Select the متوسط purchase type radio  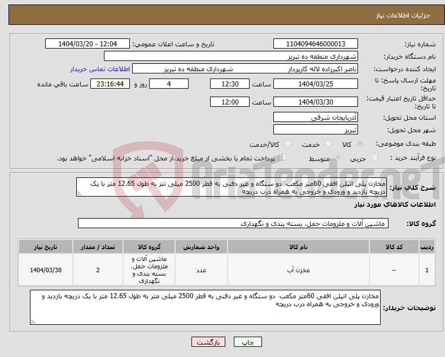338,158
